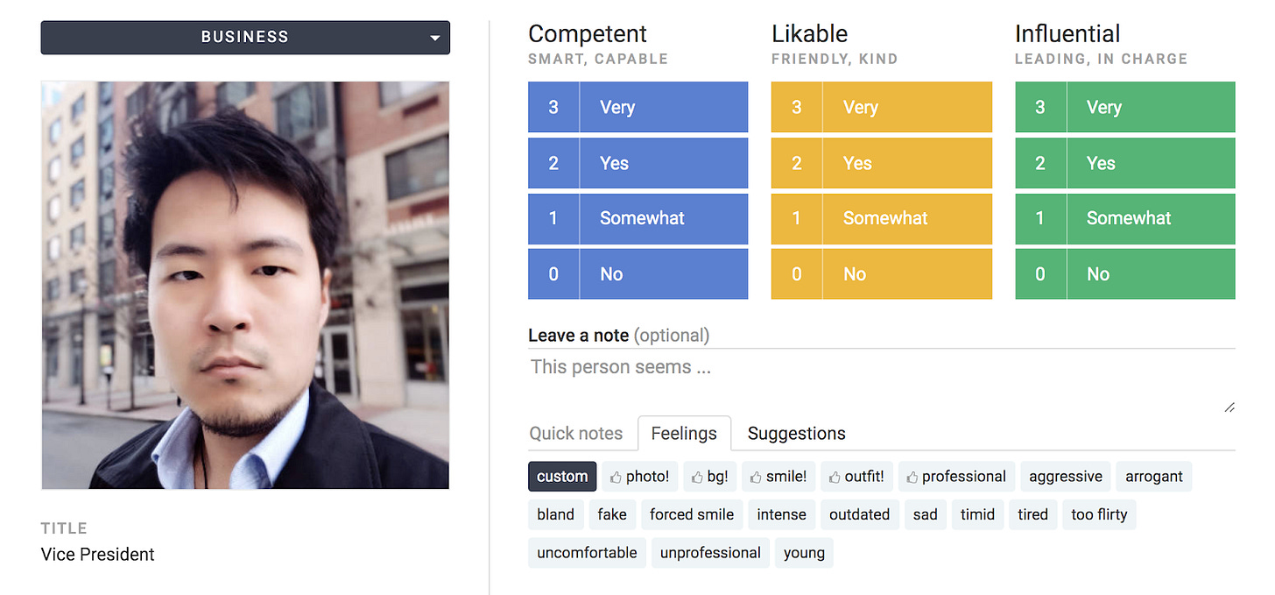Select the Feelings tab
The image size is (1275, 595).
[684, 434]
